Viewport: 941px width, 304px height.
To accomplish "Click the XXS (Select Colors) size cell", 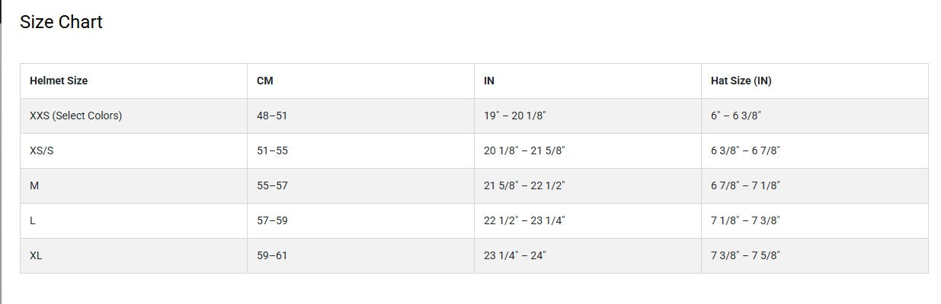I will coord(75,116).
